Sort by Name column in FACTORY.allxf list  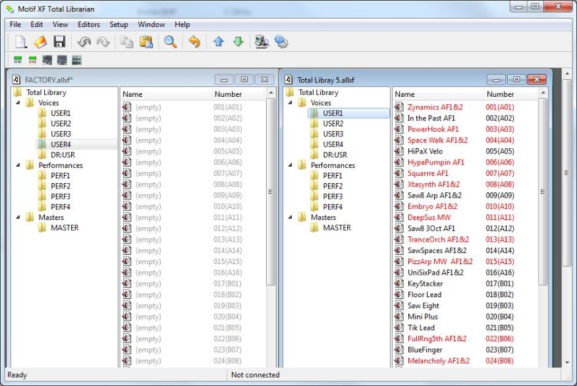tap(167, 94)
